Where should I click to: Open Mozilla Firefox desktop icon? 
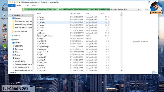tap(5, 28)
